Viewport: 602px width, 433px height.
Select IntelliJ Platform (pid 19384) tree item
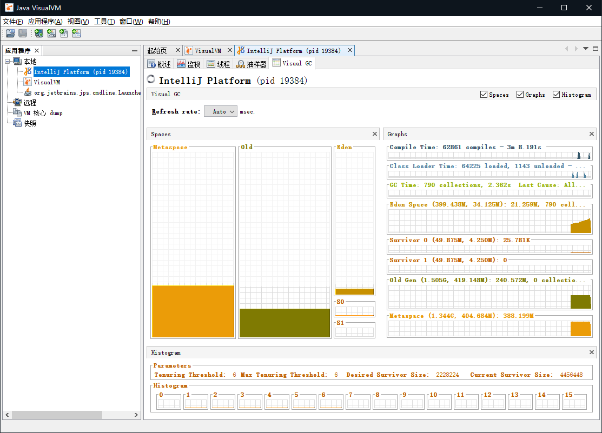(81, 72)
